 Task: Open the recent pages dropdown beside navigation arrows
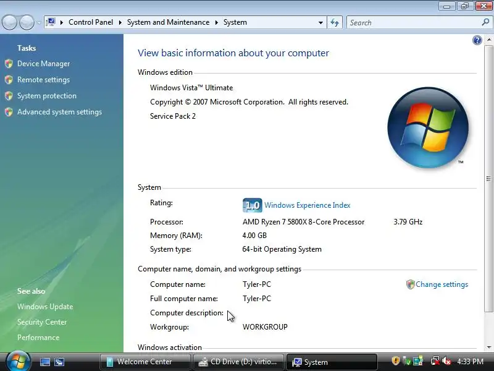[x=38, y=23]
